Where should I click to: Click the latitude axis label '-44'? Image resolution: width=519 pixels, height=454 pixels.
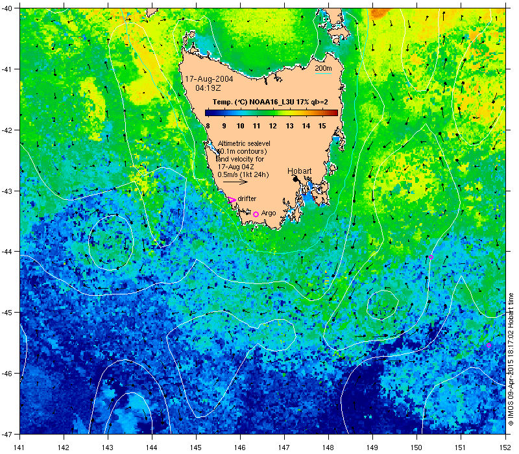(6, 252)
